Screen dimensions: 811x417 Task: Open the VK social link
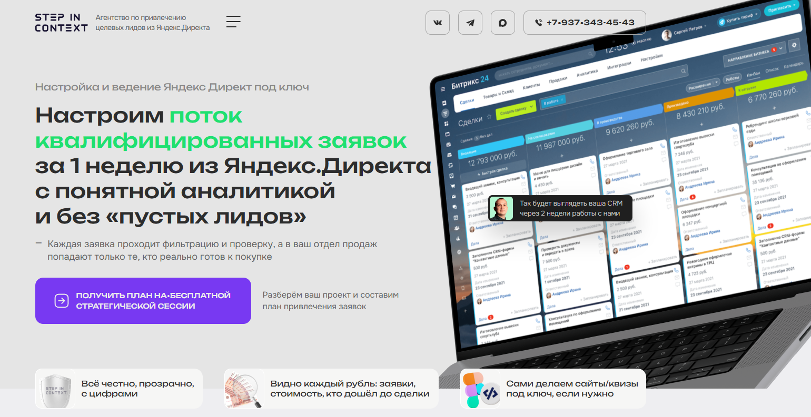click(x=438, y=23)
